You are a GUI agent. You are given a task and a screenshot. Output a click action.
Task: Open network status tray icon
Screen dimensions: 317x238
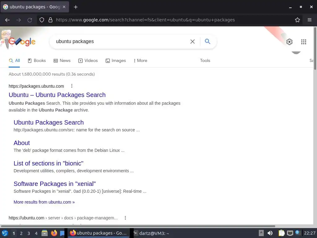tap(290, 233)
